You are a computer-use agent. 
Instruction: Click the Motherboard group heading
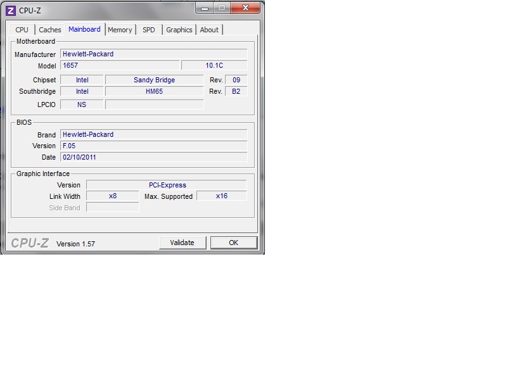pyautogui.click(x=35, y=41)
